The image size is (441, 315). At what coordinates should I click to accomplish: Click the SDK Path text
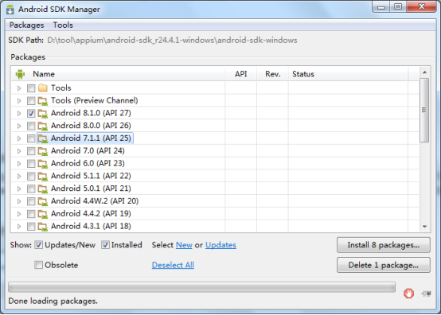tap(172, 41)
